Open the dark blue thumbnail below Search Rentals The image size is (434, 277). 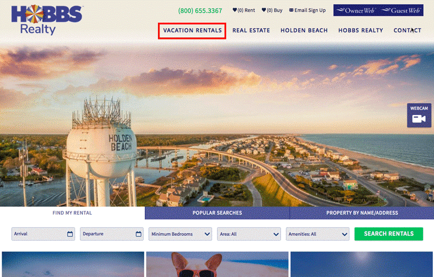click(x=361, y=265)
